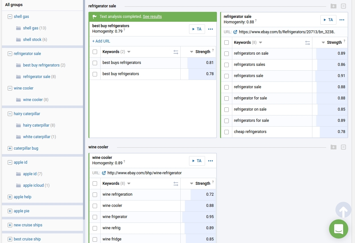Open the external link icon for wine-refrigerator URL
The image size is (355, 243).
coord(104,173)
